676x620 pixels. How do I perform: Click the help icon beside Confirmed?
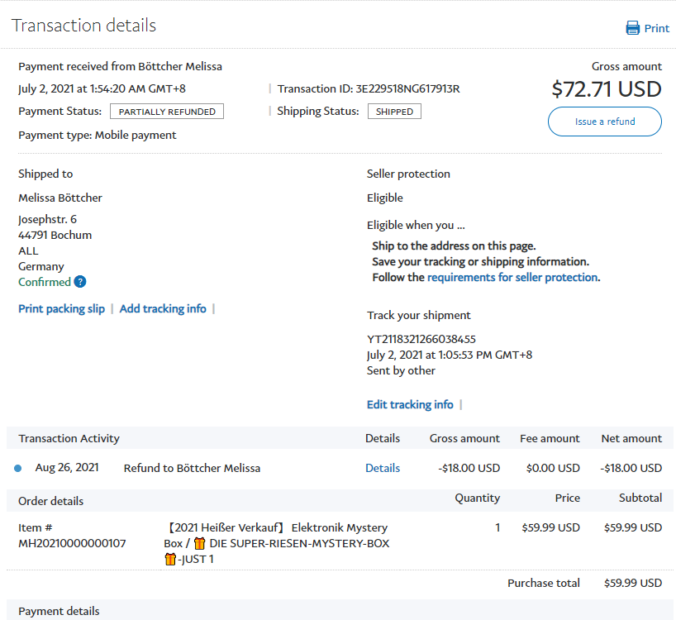80,282
